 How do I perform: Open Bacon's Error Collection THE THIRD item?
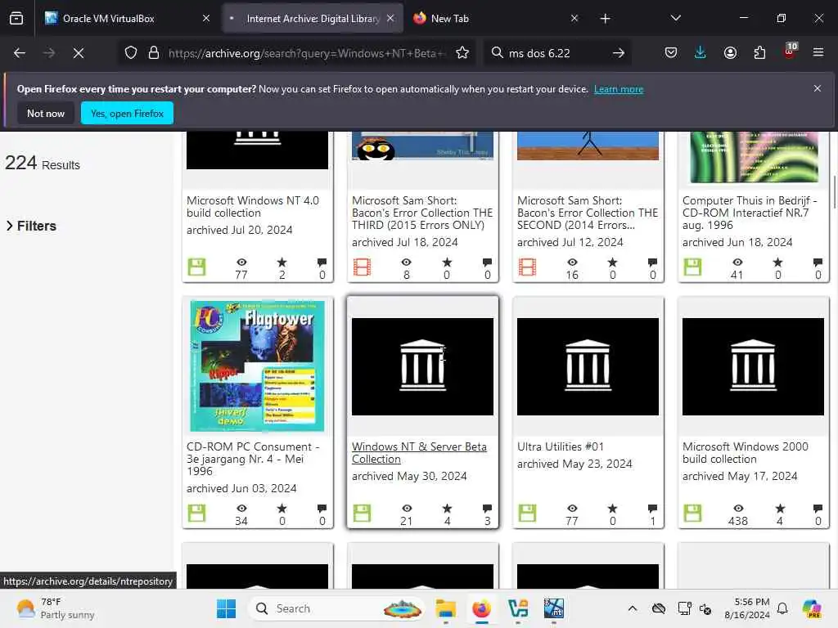tap(421, 213)
